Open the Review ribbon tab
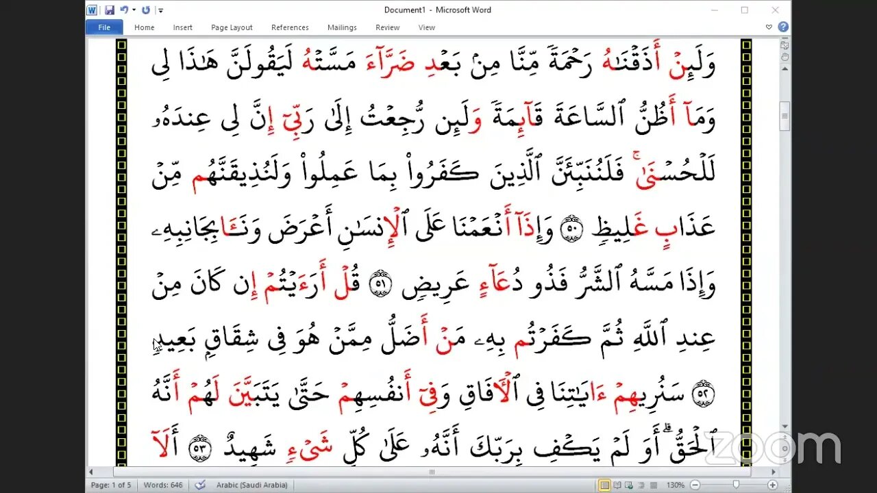Image resolution: width=877 pixels, height=493 pixels. pos(388,27)
